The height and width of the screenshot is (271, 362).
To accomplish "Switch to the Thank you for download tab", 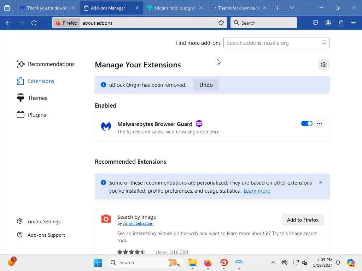I will pos(47,8).
